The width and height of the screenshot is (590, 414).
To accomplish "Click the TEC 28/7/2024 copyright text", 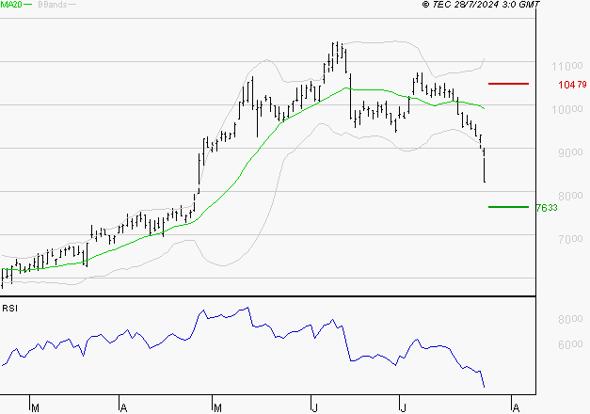I will (481, 4).
